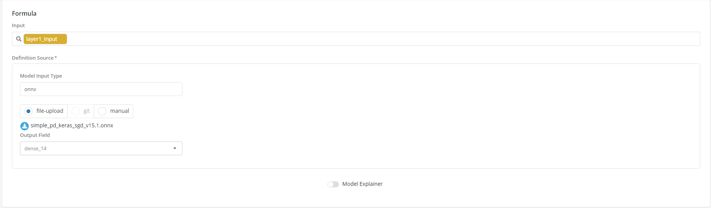
Task: Enable the Model Explainer toggle switch
Action: click(x=333, y=184)
